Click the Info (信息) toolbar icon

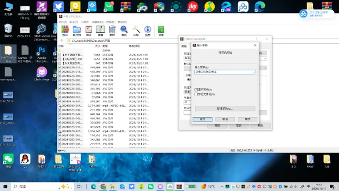pyautogui.click(x=148, y=31)
